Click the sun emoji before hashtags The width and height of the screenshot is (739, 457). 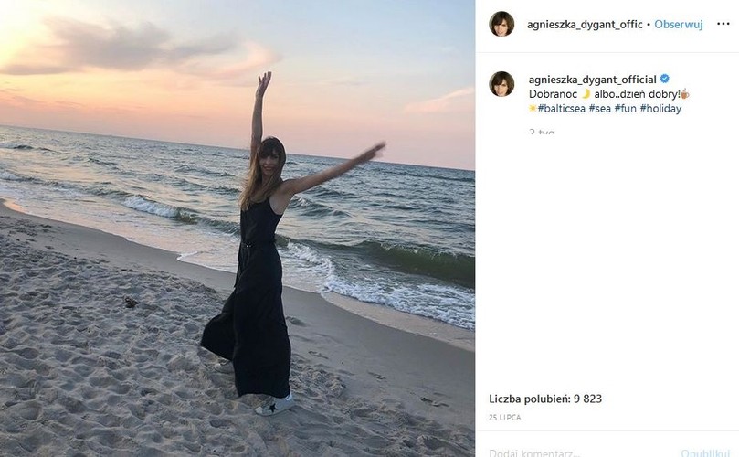coord(533,109)
